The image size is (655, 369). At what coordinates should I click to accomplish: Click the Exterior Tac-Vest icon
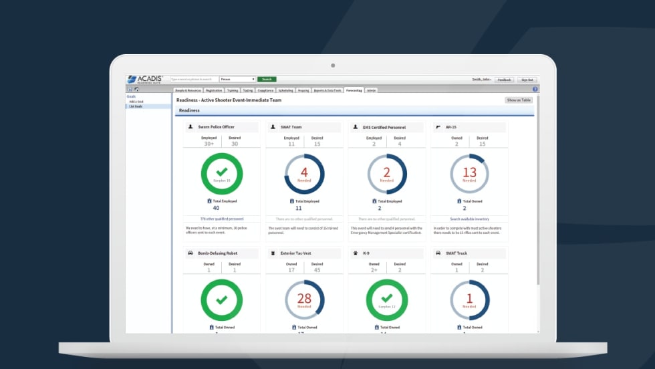click(x=273, y=253)
